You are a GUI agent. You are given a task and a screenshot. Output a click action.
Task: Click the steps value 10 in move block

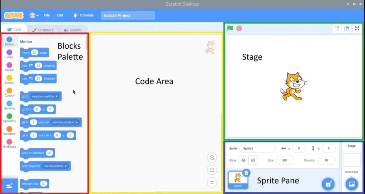34,53
